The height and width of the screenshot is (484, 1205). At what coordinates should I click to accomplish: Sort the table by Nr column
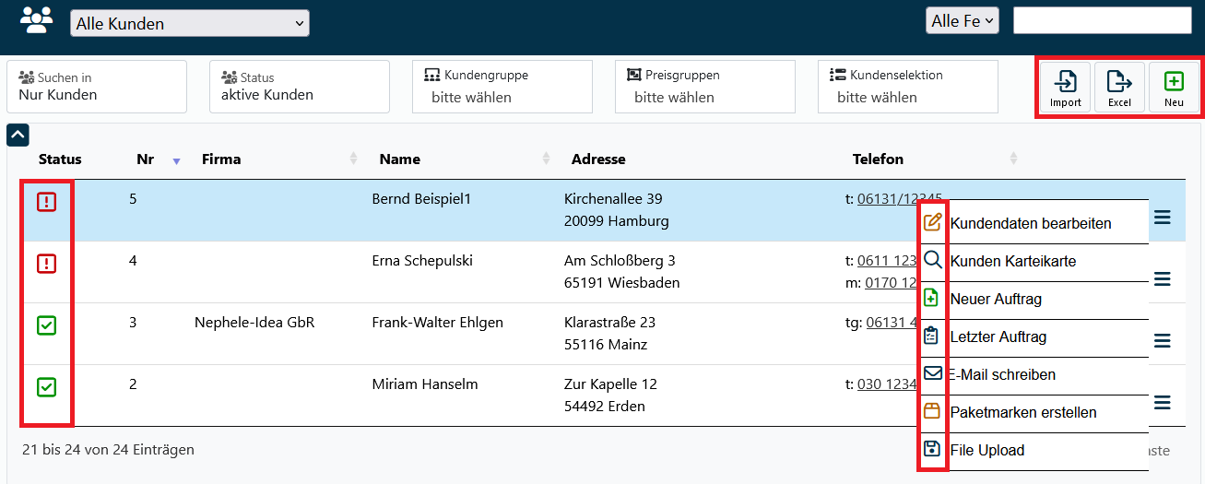146,159
